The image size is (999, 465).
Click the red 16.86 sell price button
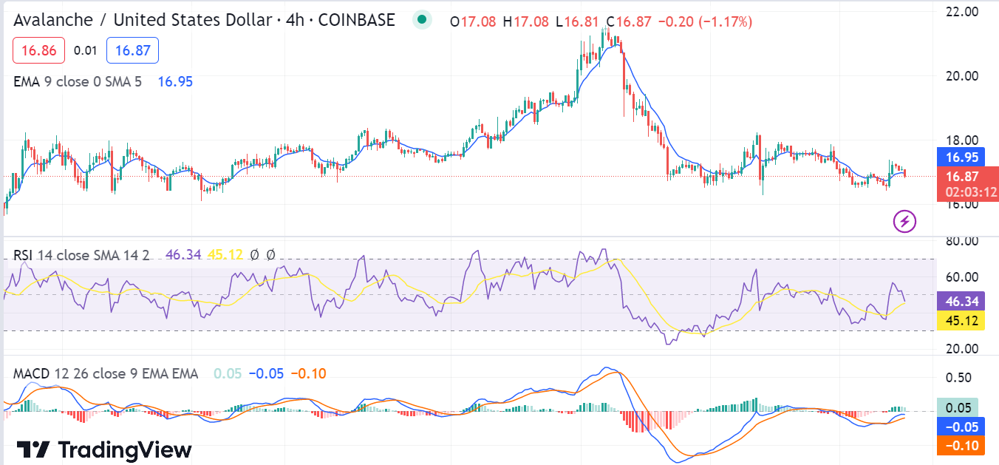[38, 50]
